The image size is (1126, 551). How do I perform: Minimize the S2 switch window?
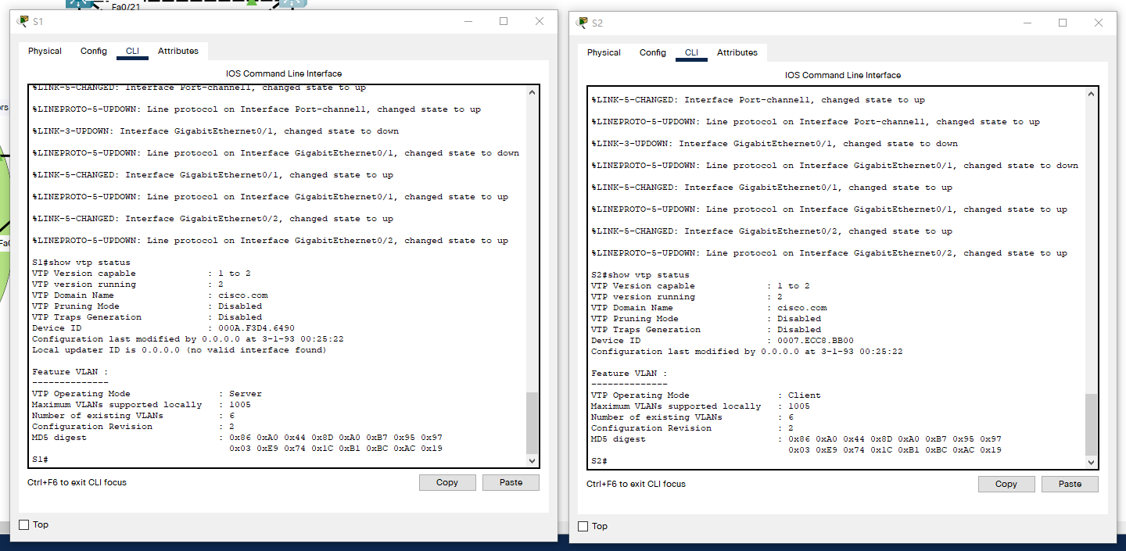click(1027, 23)
